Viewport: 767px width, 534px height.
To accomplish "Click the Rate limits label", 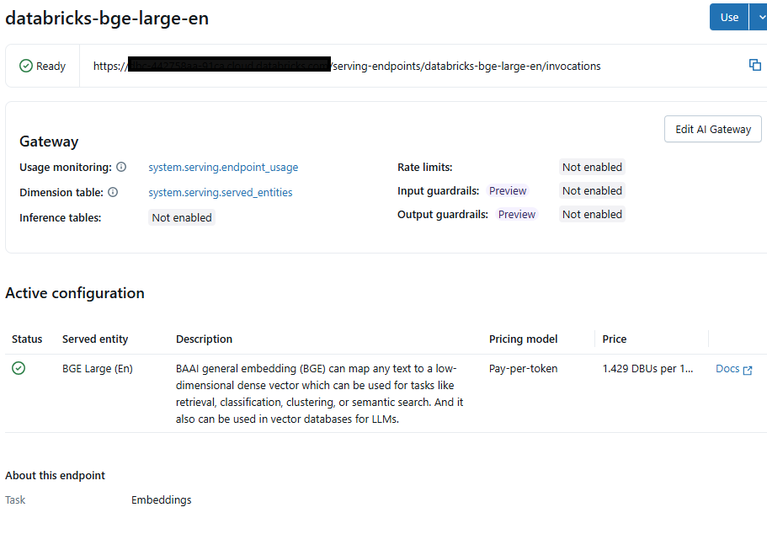I will [424, 168].
